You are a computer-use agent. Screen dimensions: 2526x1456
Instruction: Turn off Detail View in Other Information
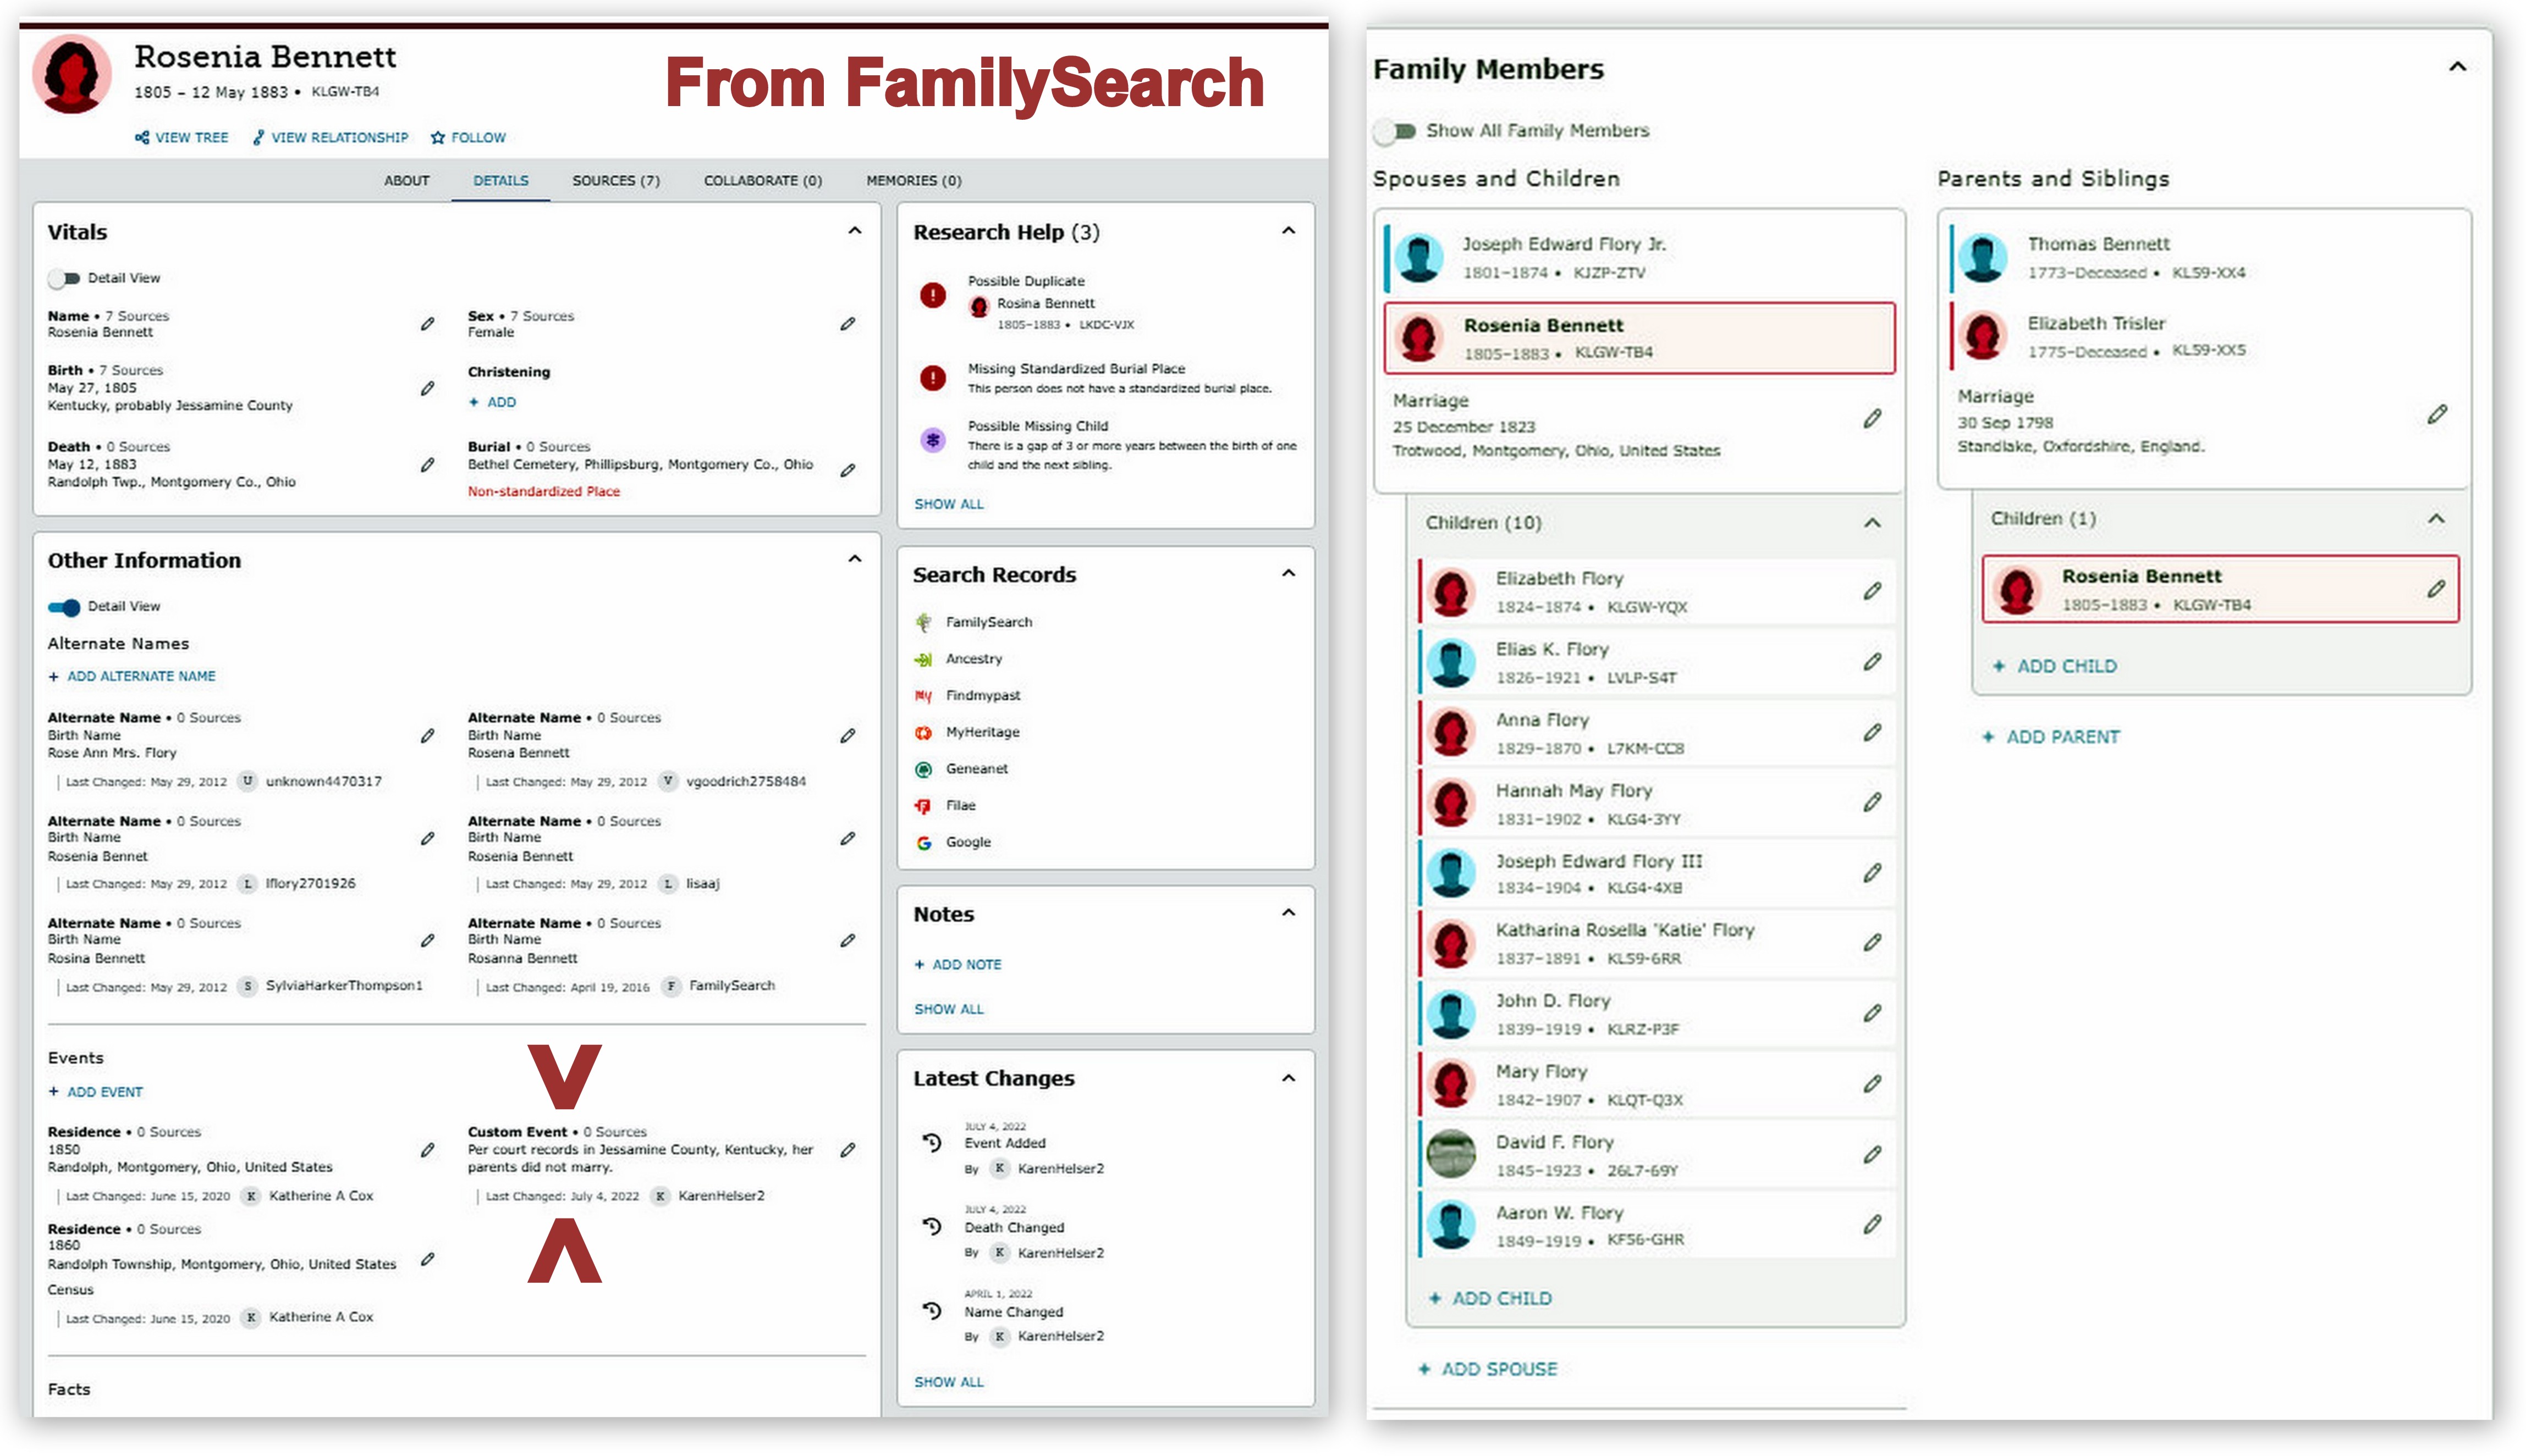point(65,607)
